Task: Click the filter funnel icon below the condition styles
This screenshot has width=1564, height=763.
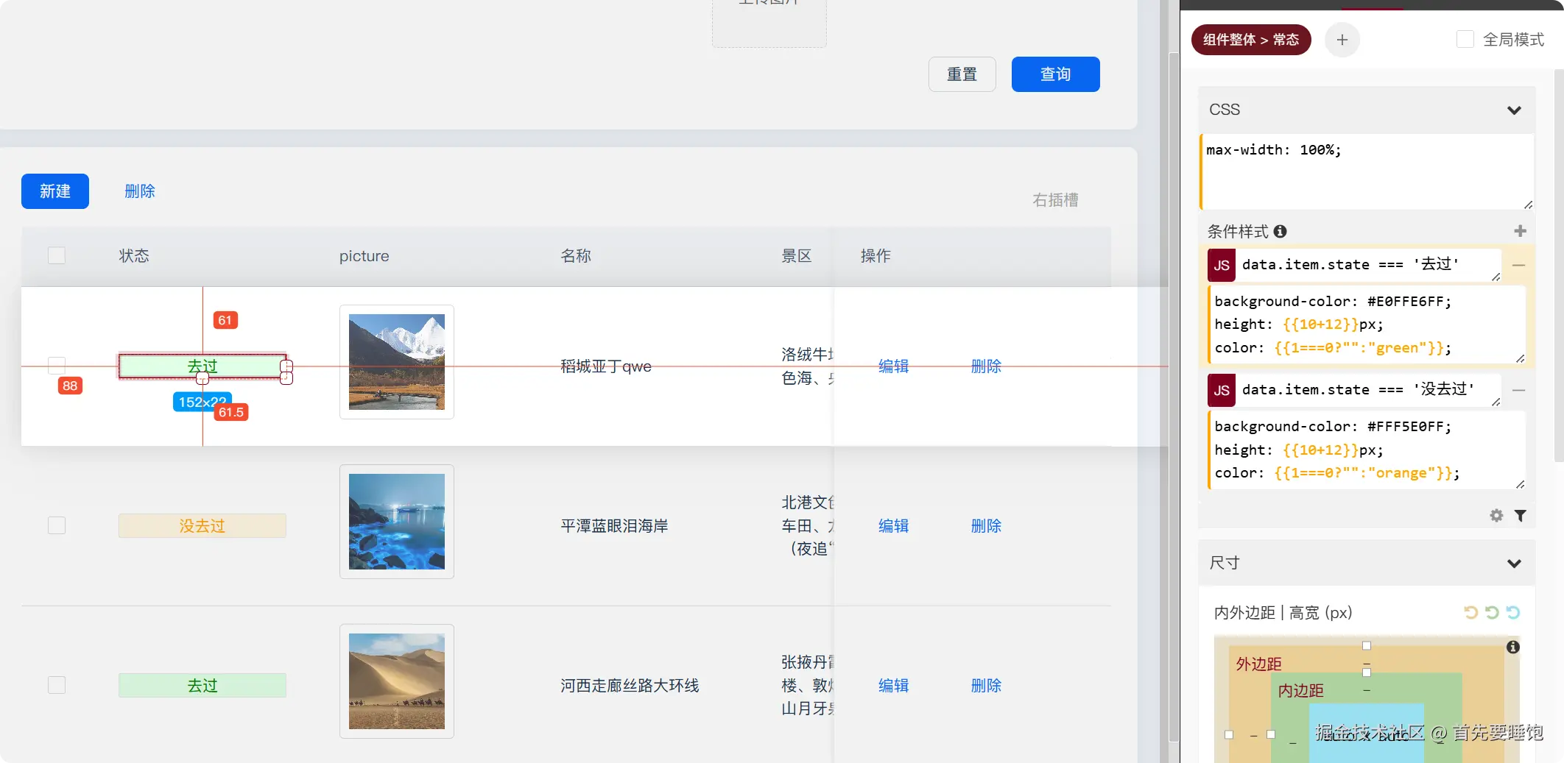Action: 1521,516
